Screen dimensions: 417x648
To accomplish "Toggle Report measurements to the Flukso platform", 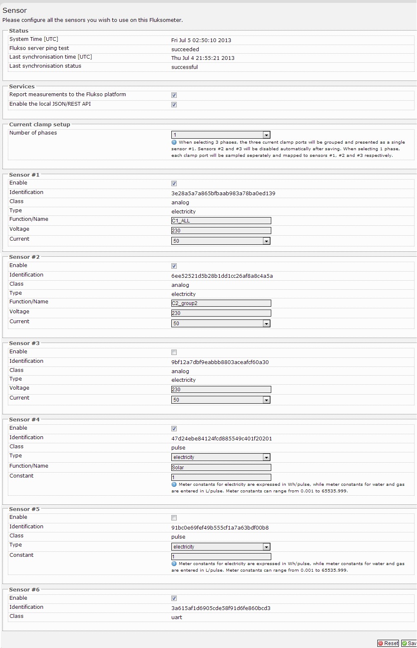I will [x=174, y=95].
